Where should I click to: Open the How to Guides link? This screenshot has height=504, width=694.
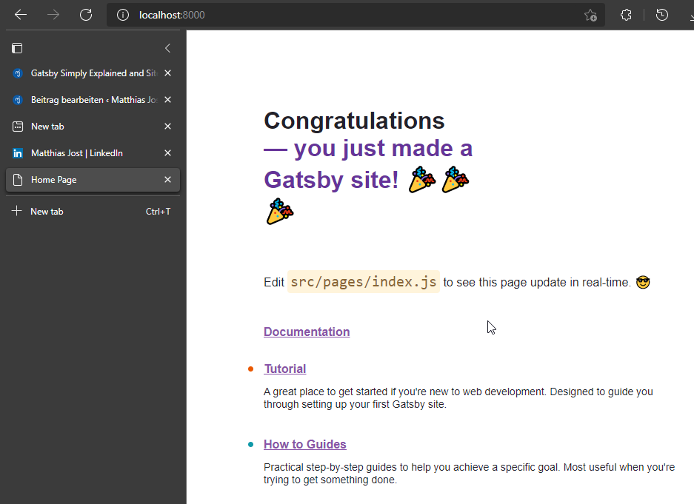pyautogui.click(x=304, y=444)
